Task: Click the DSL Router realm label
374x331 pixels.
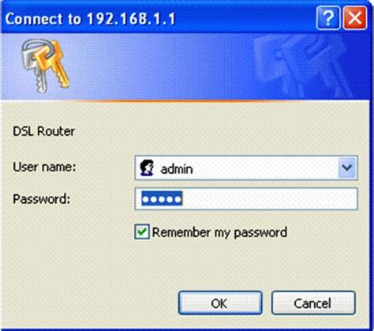Action: (x=44, y=131)
